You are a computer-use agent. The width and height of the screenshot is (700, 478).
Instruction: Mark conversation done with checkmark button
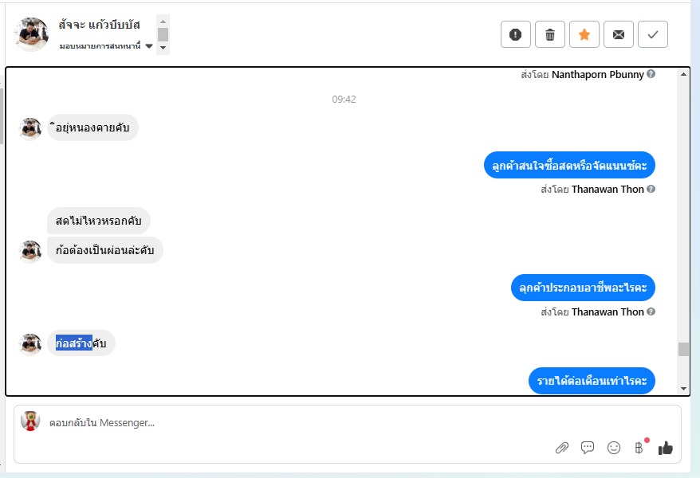pyautogui.click(x=653, y=34)
